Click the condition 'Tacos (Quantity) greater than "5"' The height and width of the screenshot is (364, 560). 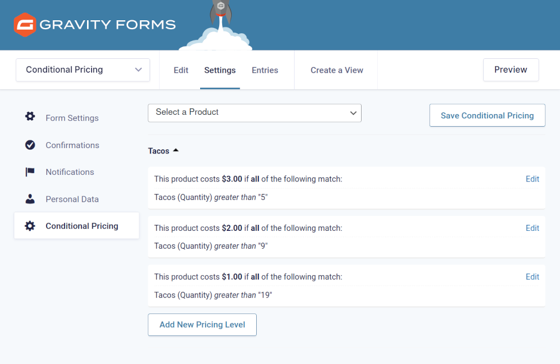(x=211, y=197)
